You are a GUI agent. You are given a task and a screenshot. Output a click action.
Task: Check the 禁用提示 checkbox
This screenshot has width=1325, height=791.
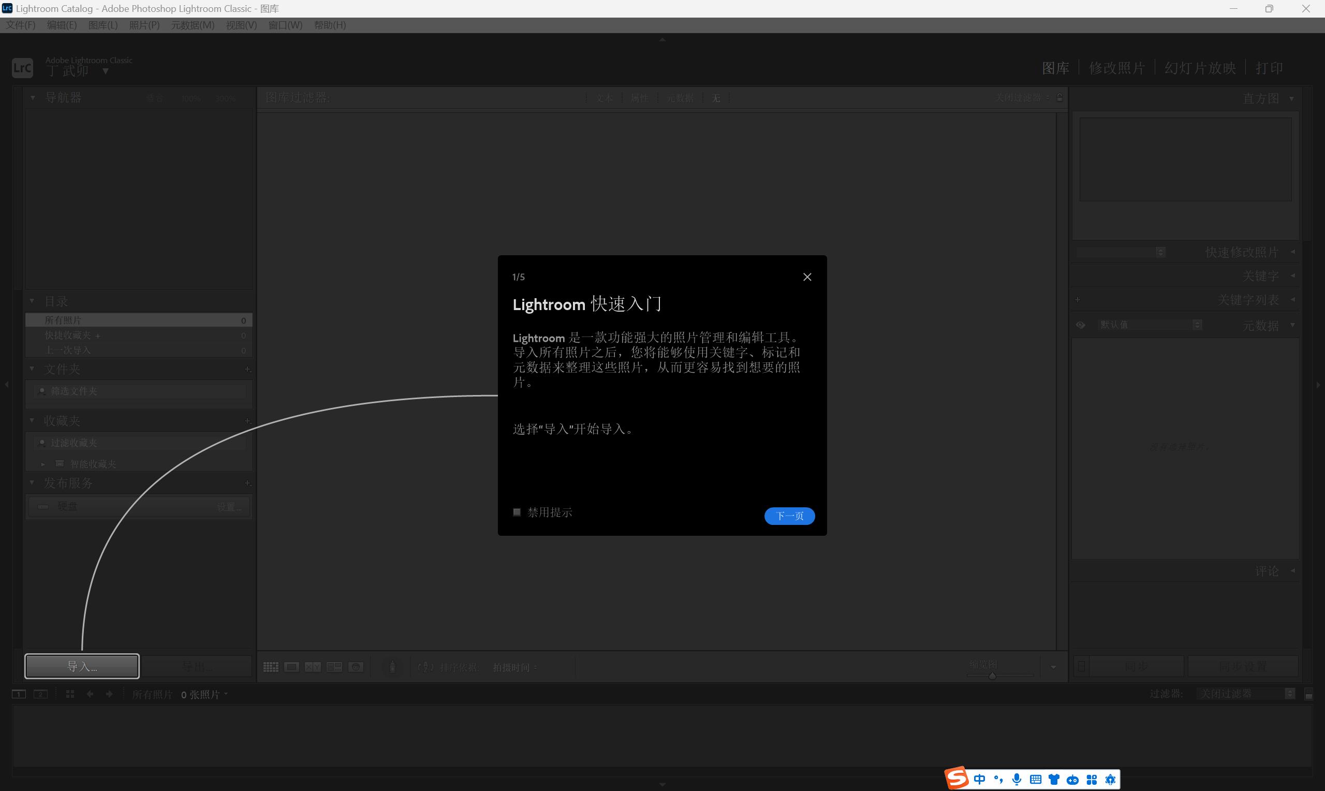point(516,512)
